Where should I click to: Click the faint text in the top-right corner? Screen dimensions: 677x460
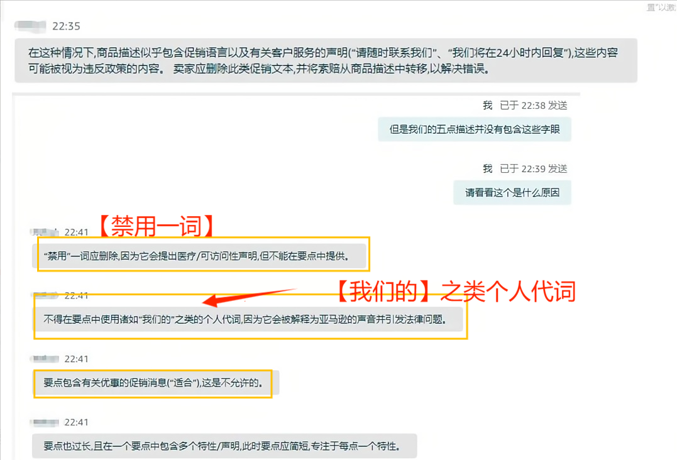661,8
